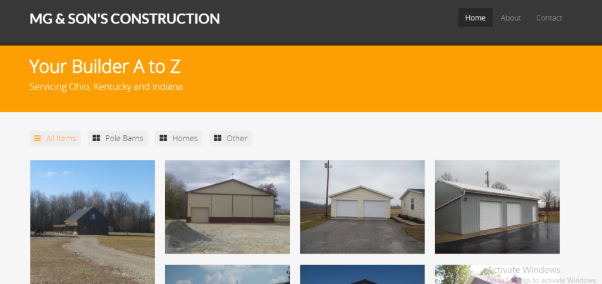Viewport: 602px width, 284px height.
Task: Click the list icon beside All Items
Action: (x=37, y=138)
